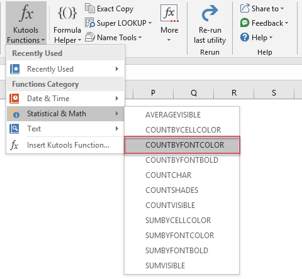Click the Help question mark icon

coord(245,37)
